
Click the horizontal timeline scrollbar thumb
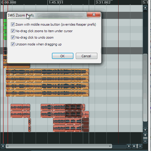pyautogui.click(x=59, y=146)
